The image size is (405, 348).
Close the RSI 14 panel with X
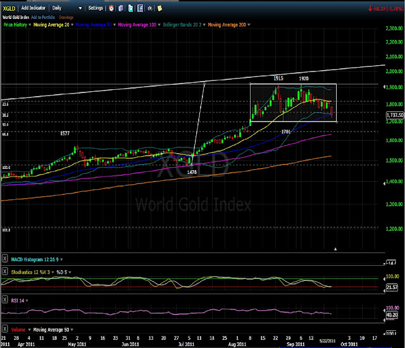point(5,300)
